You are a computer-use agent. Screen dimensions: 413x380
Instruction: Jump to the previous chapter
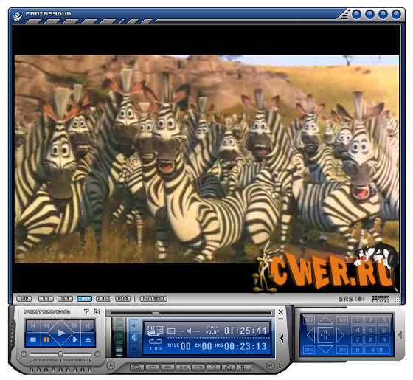(x=33, y=325)
